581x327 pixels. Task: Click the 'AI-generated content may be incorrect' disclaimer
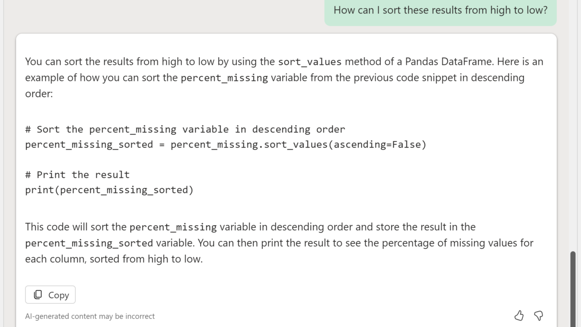(90, 316)
